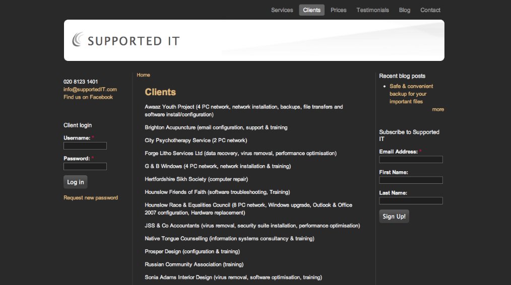This screenshot has height=285, width=511.
Task: Select the Last Name input box
Action: click(x=411, y=201)
